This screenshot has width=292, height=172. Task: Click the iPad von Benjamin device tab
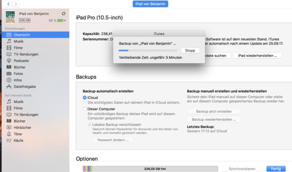pyautogui.click(x=150, y=4)
